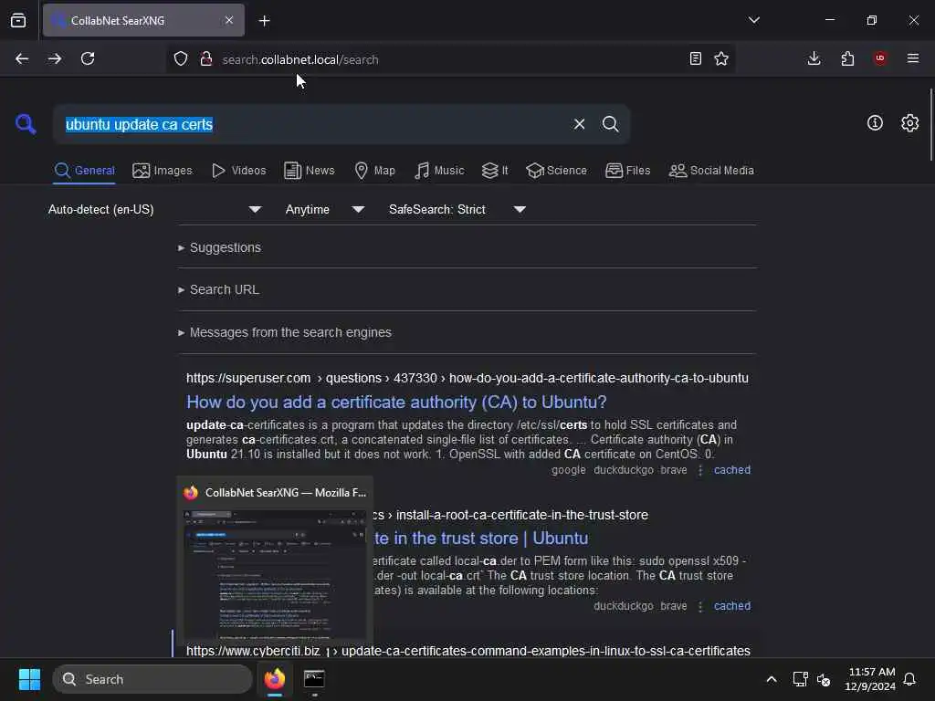Click the muted volume tray icon
Screen dimensions: 935x701
tap(825, 679)
